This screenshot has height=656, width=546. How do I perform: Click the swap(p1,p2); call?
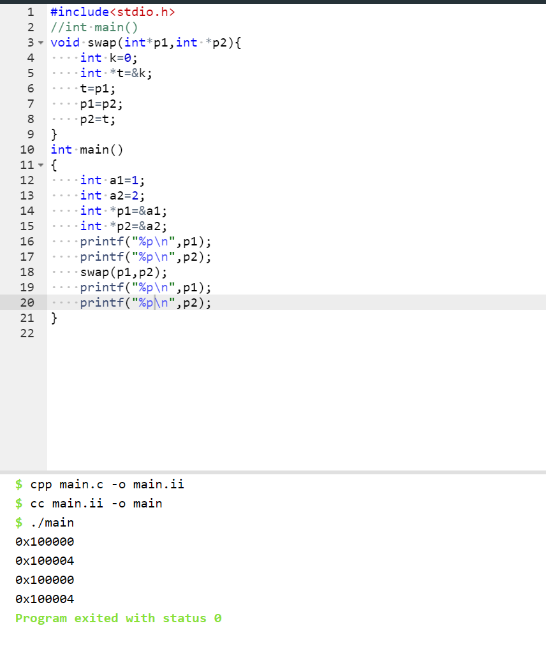124,272
